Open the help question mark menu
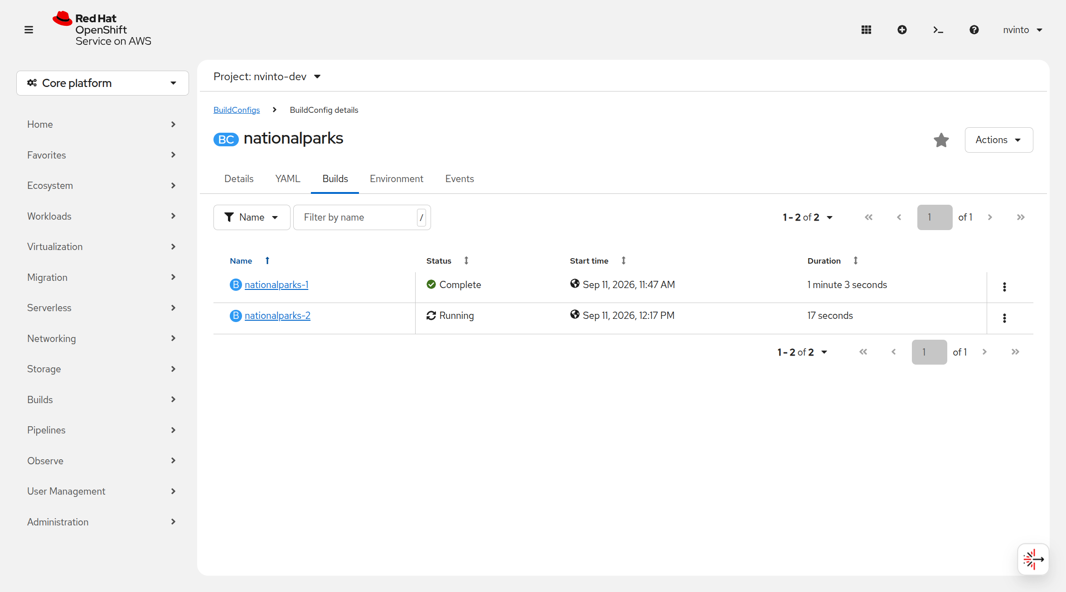The height and width of the screenshot is (592, 1066). [x=974, y=30]
